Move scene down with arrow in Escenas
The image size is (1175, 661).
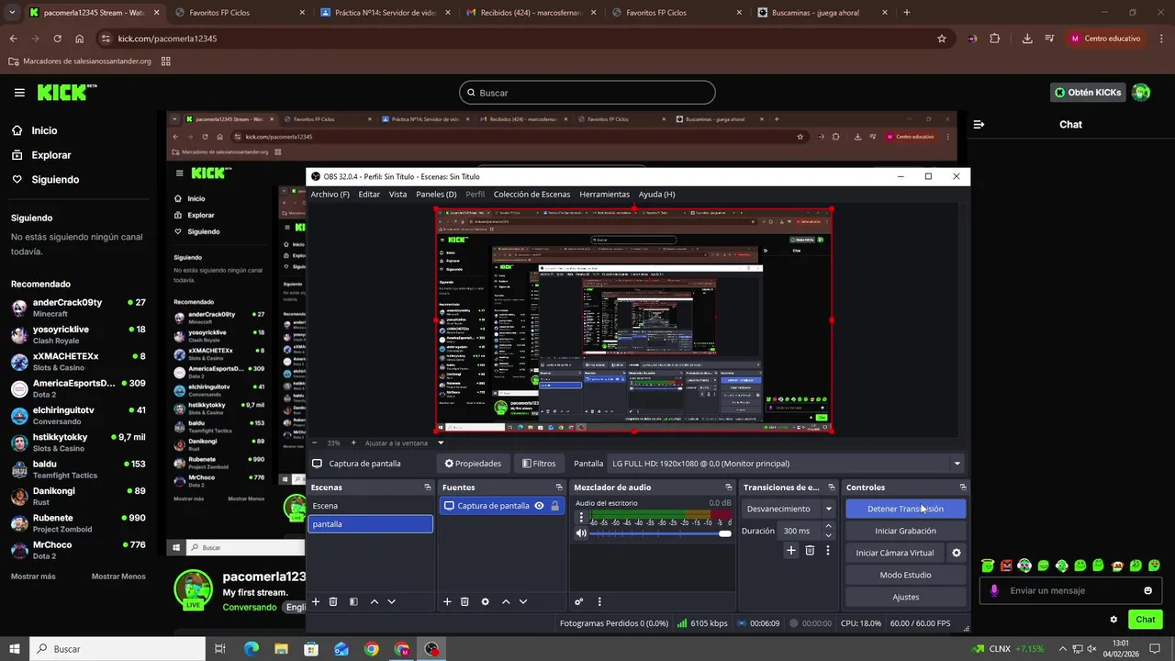(x=391, y=601)
